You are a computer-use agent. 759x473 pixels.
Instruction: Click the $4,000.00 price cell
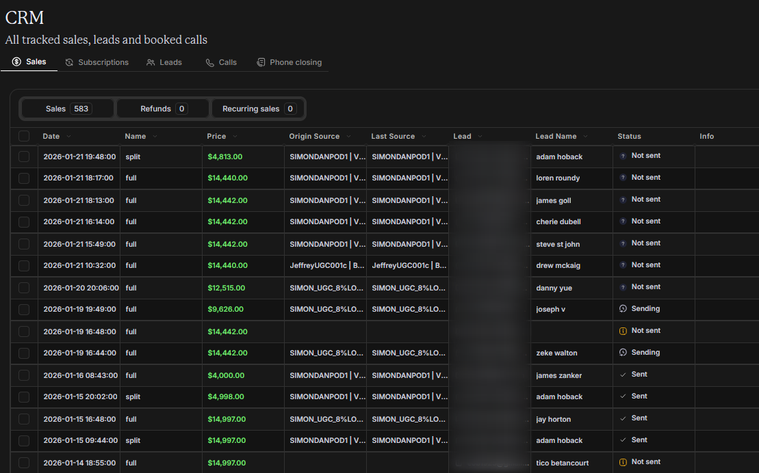click(x=226, y=375)
